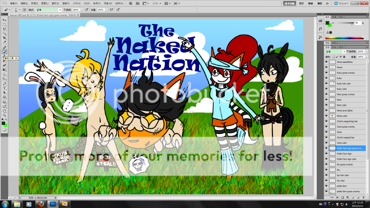The height and width of the screenshot is (208, 370).
Task: Hide the Pickle Farm Sign layer
Action: pos(326,153)
